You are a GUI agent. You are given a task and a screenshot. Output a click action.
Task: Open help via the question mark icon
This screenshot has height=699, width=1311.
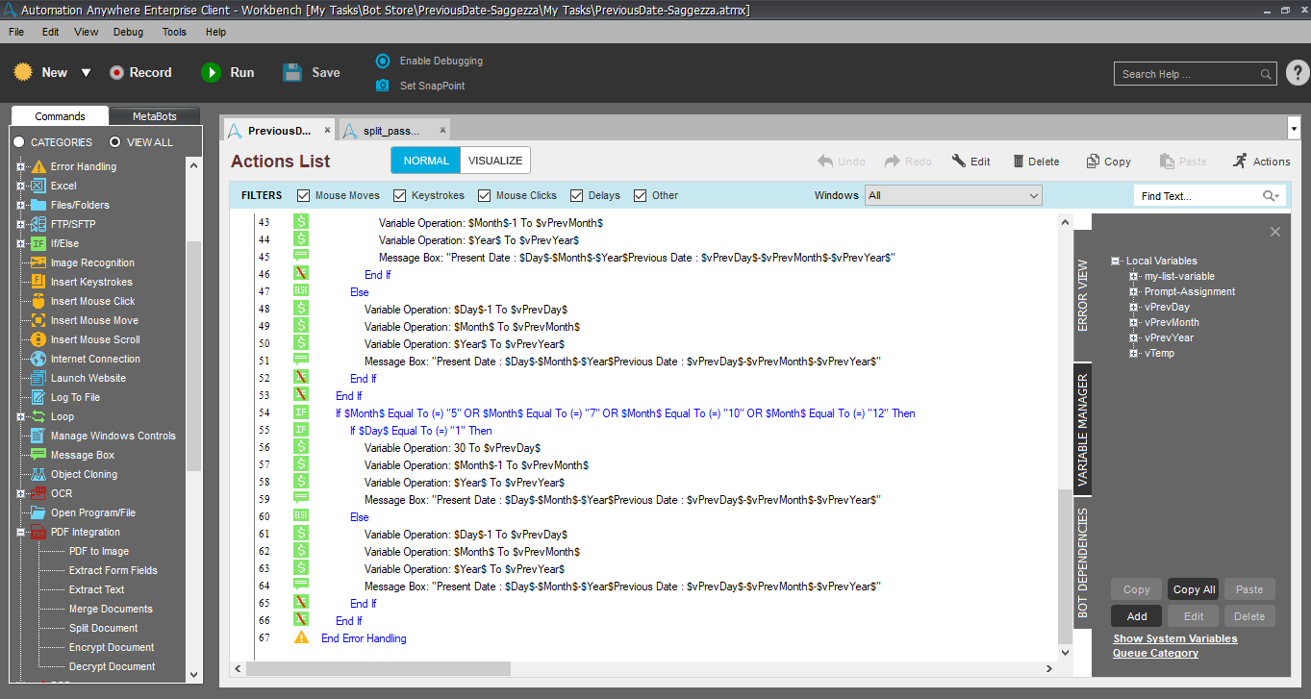point(1297,73)
